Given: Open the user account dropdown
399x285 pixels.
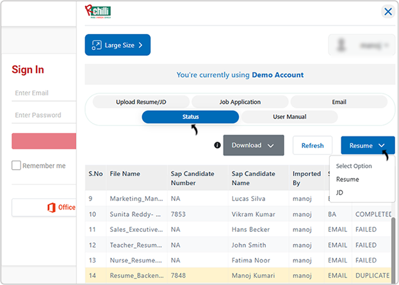Looking at the screenshot, I should point(361,45).
